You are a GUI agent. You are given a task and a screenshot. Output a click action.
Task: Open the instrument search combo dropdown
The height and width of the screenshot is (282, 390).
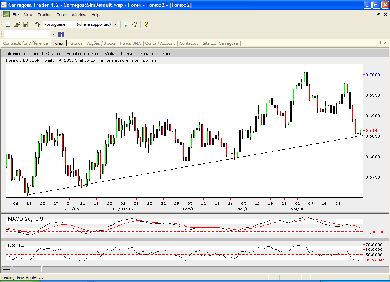coord(53,34)
